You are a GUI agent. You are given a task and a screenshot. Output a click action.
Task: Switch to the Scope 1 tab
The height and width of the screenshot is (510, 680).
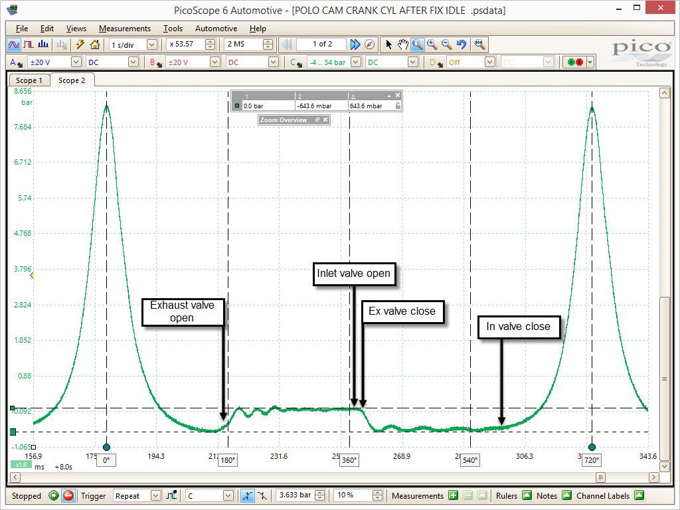click(x=29, y=80)
